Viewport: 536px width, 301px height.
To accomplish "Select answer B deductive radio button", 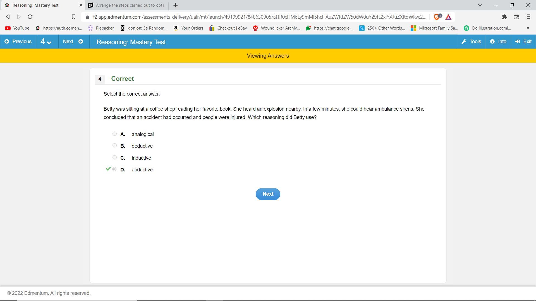I will 114,145.
